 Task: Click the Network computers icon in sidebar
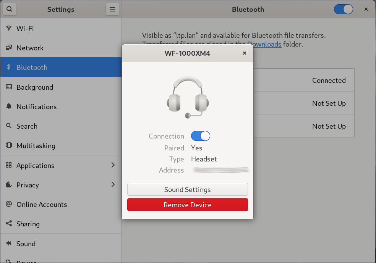[x=9, y=48]
